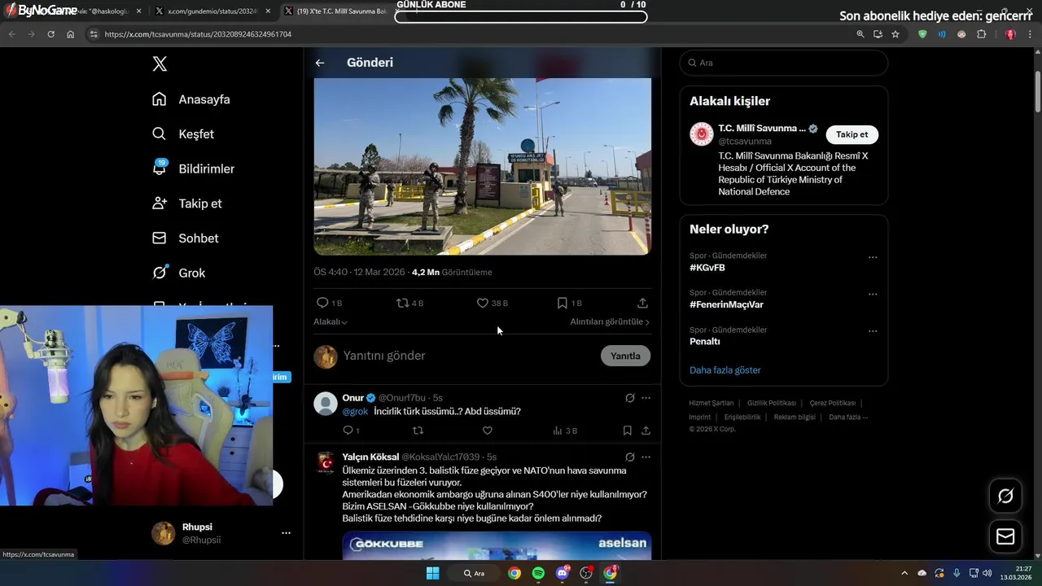Open Windows Start menu
This screenshot has height=586, width=1042.
coord(433,573)
